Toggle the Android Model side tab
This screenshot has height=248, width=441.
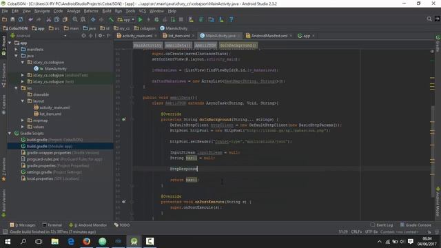coord(438,202)
